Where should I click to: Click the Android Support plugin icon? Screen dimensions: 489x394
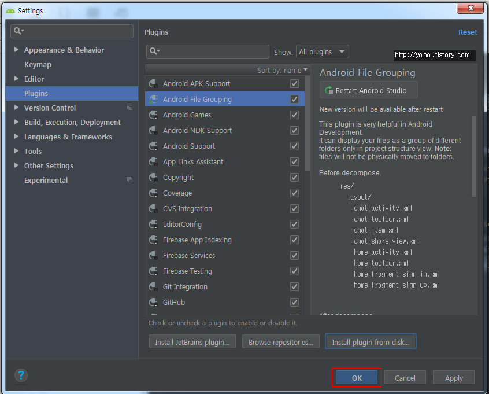153,146
